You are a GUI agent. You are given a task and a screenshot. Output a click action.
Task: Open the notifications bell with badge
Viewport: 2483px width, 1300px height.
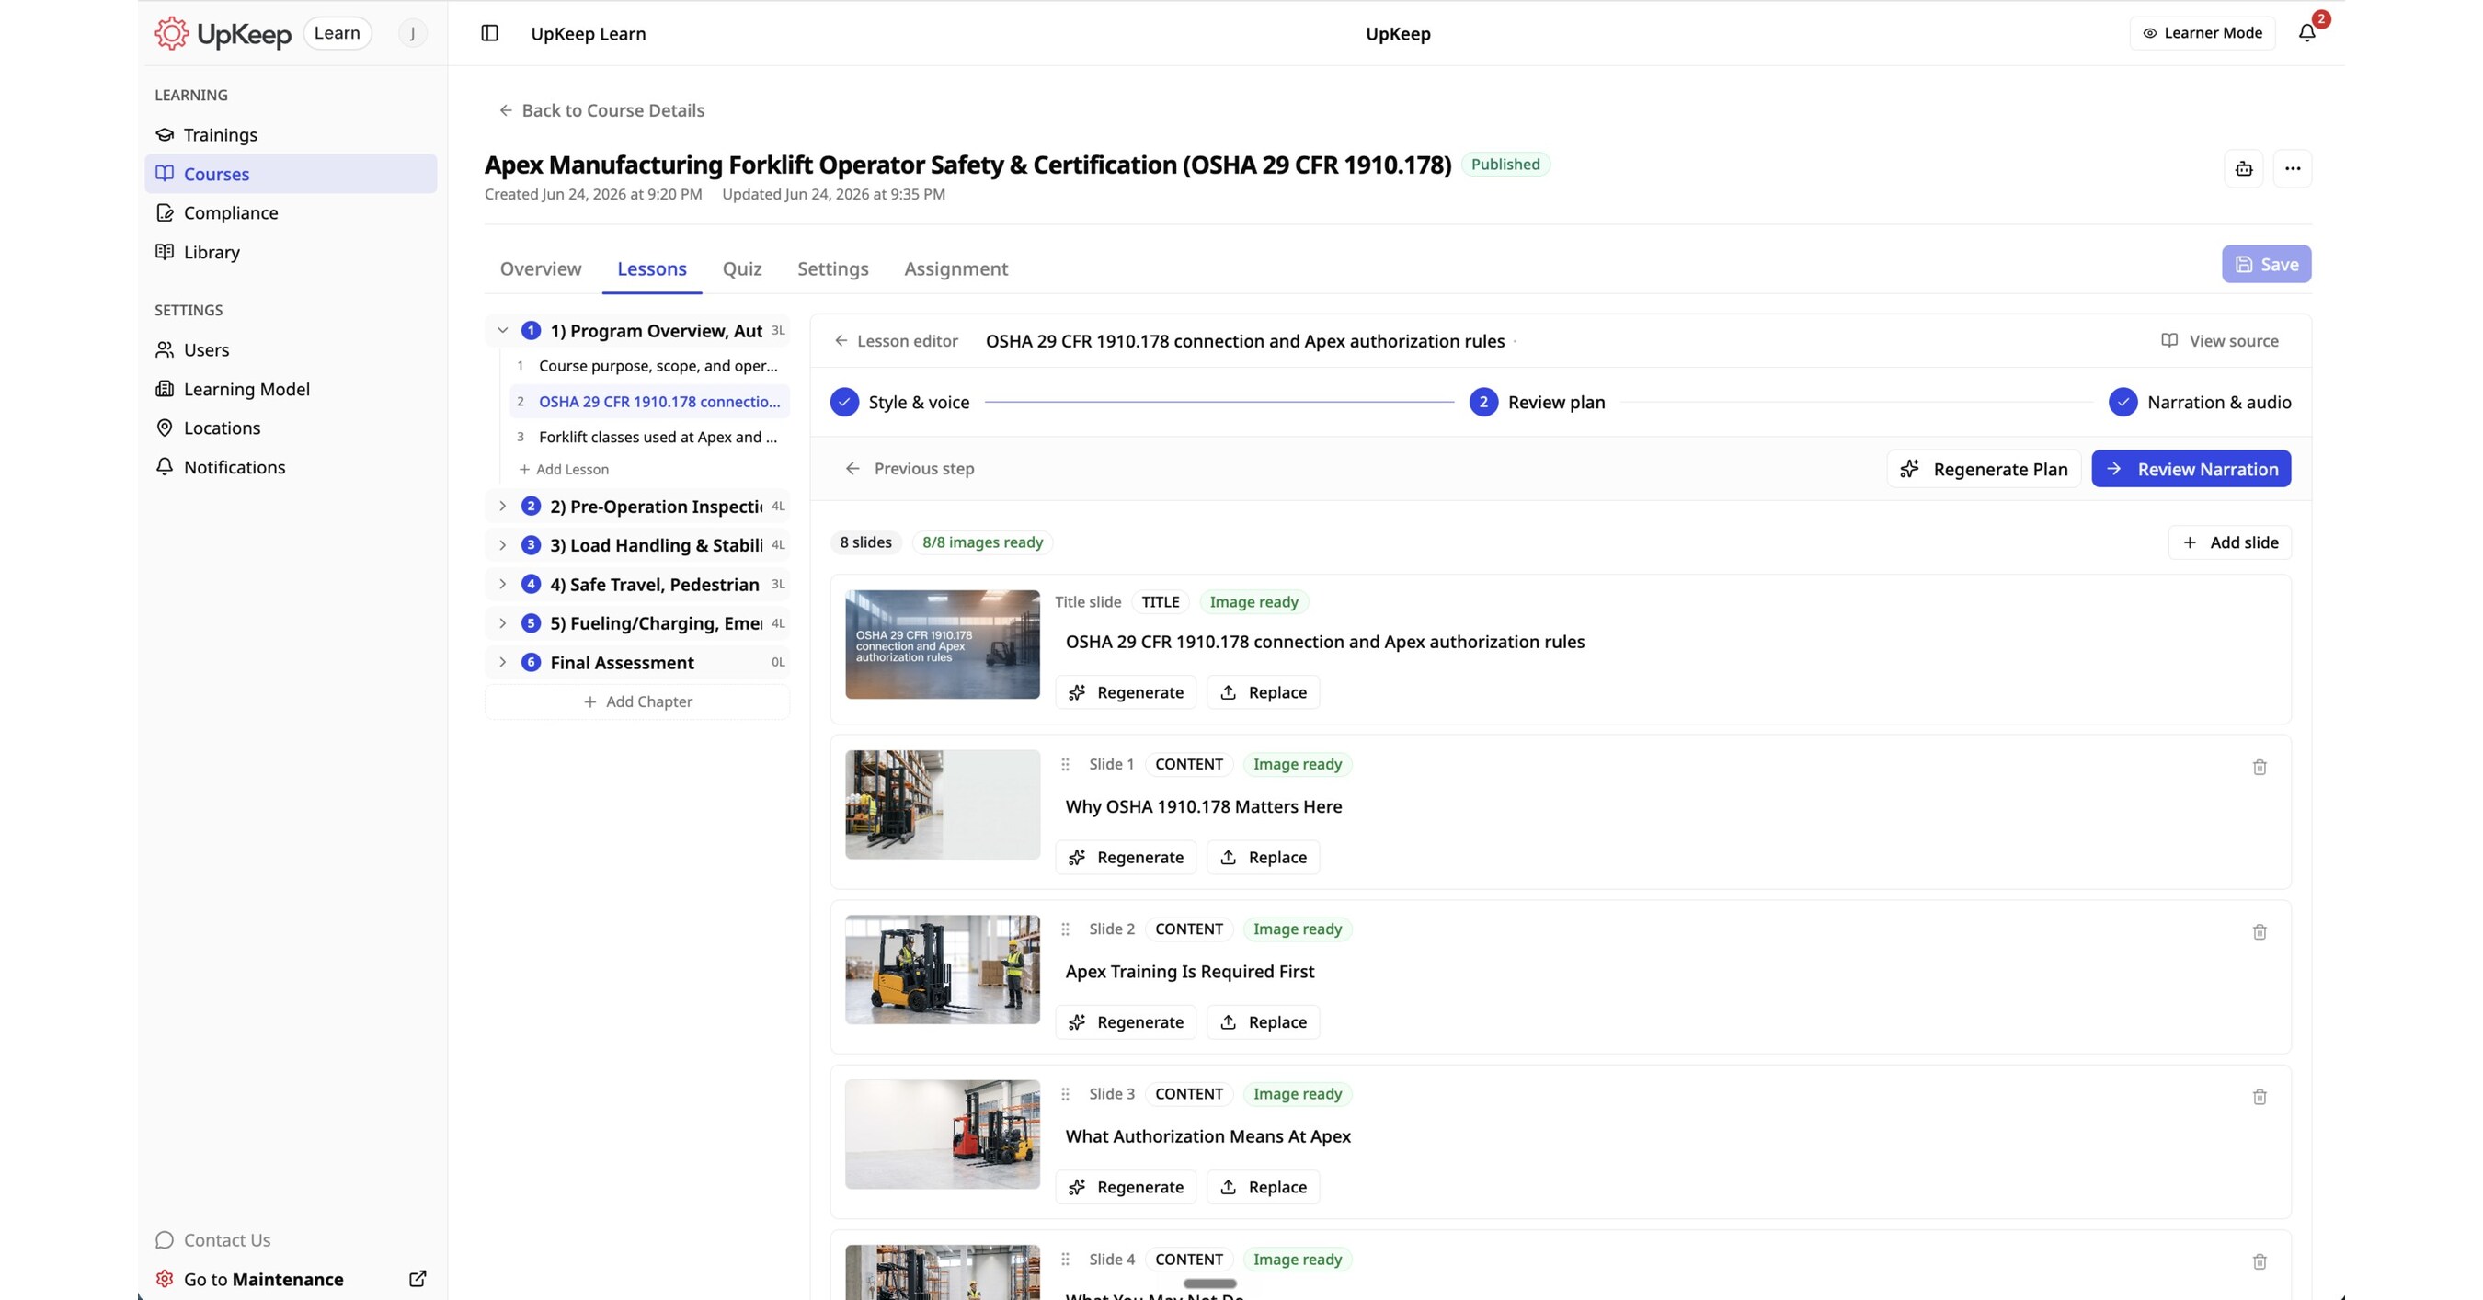point(2307,33)
